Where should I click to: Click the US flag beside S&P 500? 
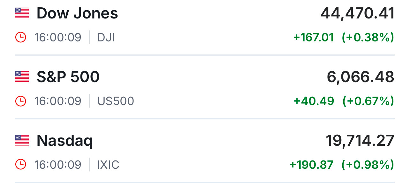pyautogui.click(x=22, y=77)
